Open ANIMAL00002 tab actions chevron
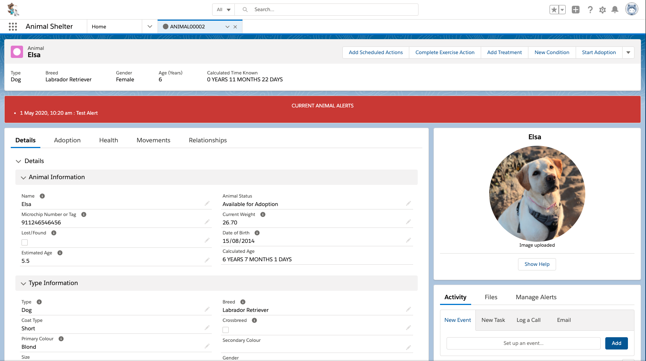 pos(228,27)
